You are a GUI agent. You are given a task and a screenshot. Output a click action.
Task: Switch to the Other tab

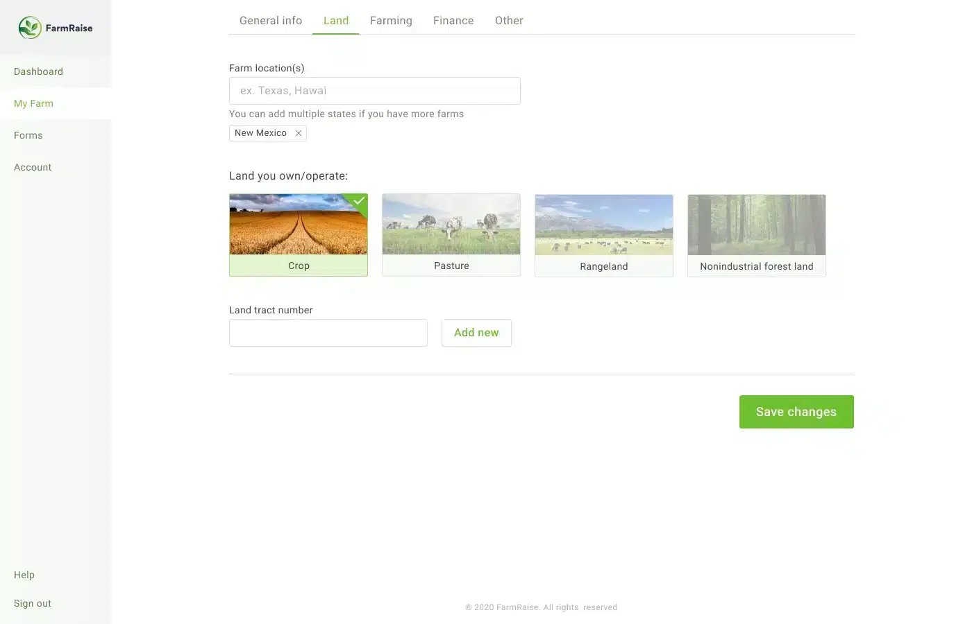point(509,21)
